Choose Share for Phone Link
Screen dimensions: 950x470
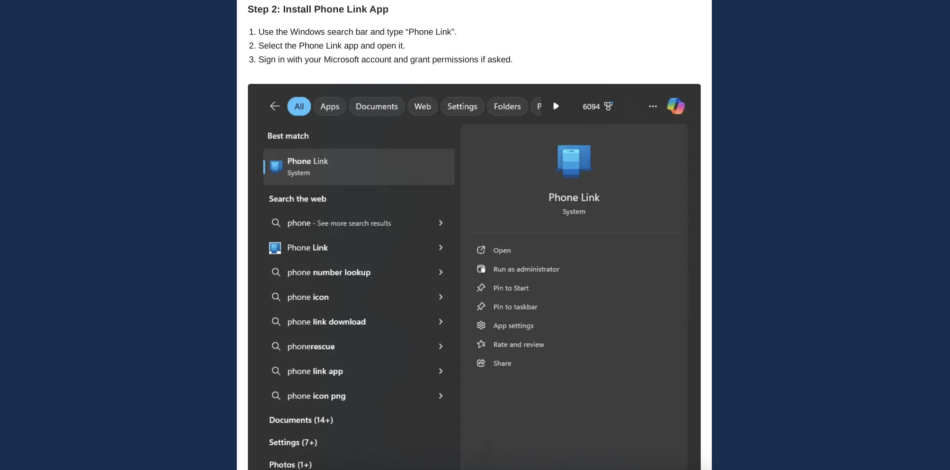click(502, 363)
